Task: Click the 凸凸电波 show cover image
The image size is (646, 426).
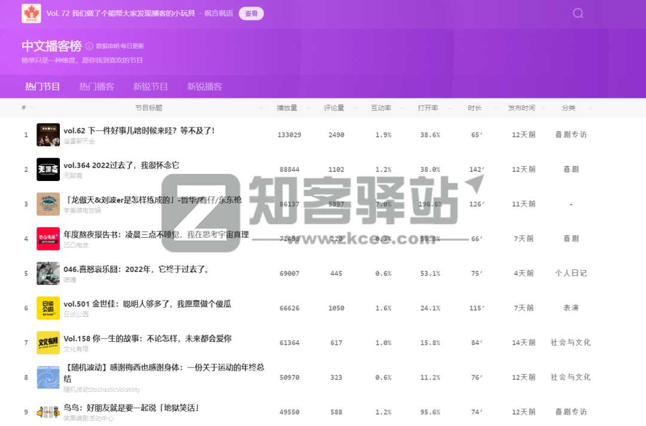Action: tap(48, 238)
